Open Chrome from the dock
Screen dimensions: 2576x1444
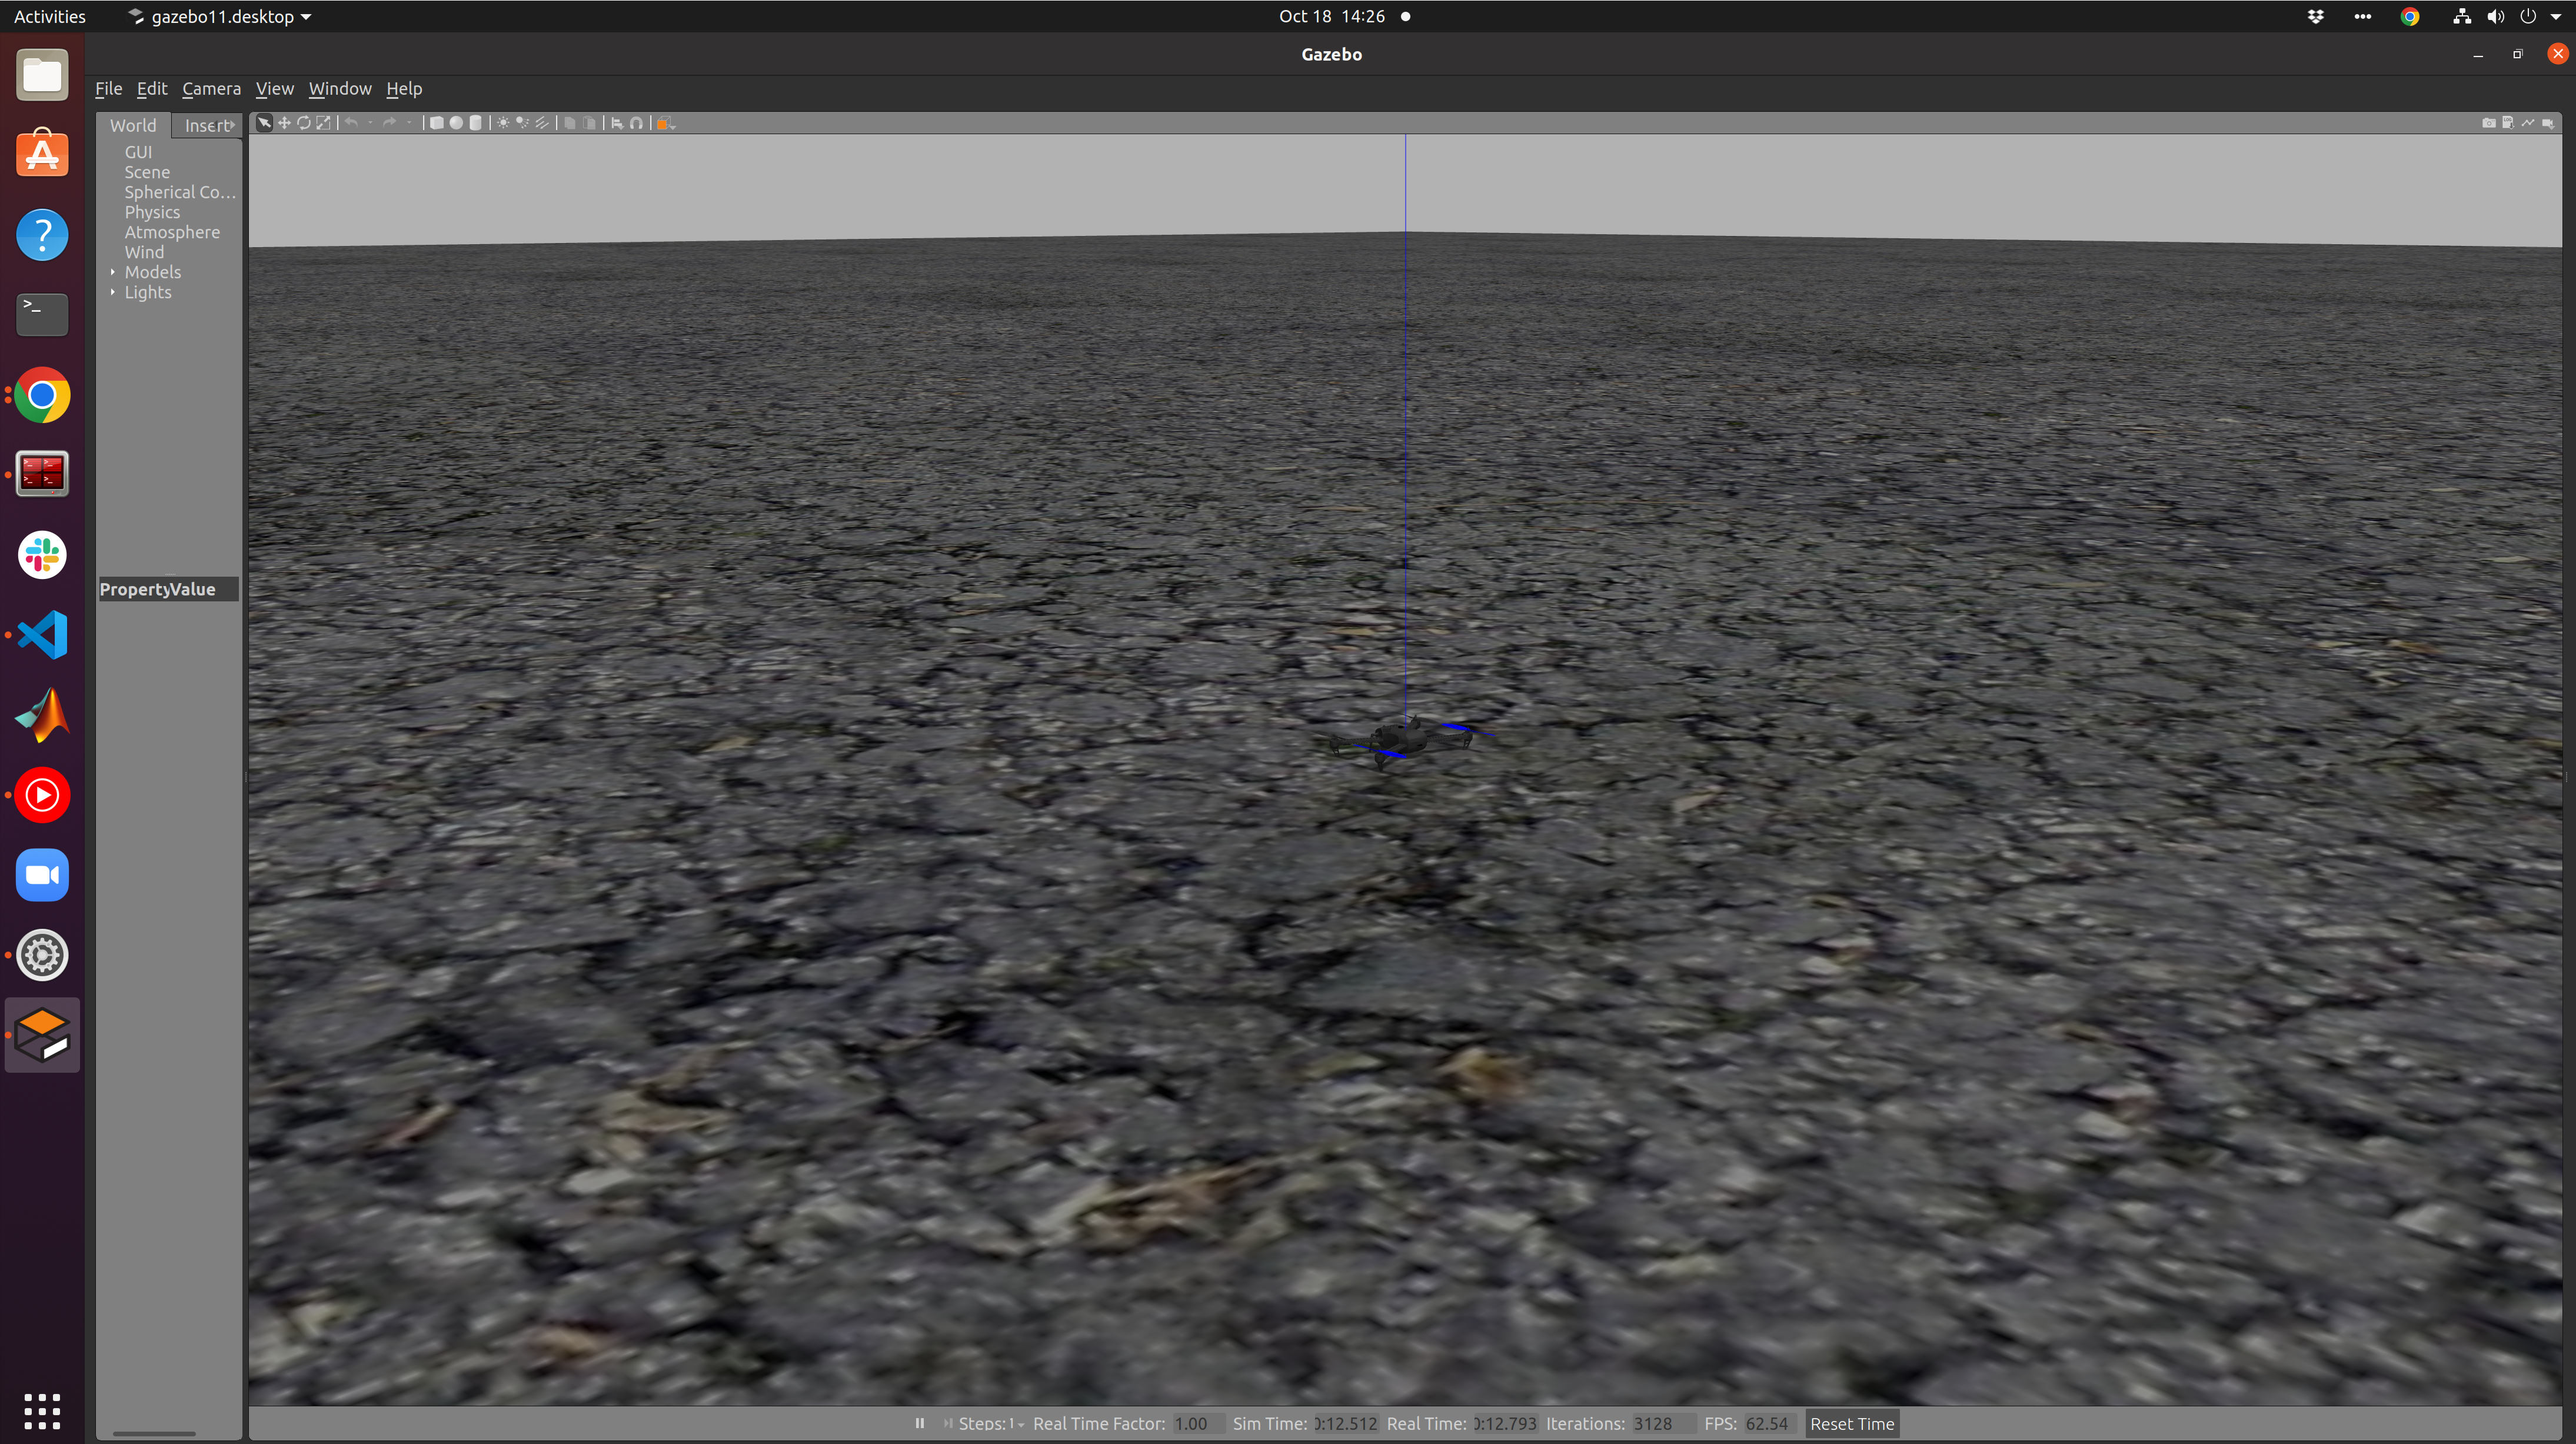pos(41,394)
